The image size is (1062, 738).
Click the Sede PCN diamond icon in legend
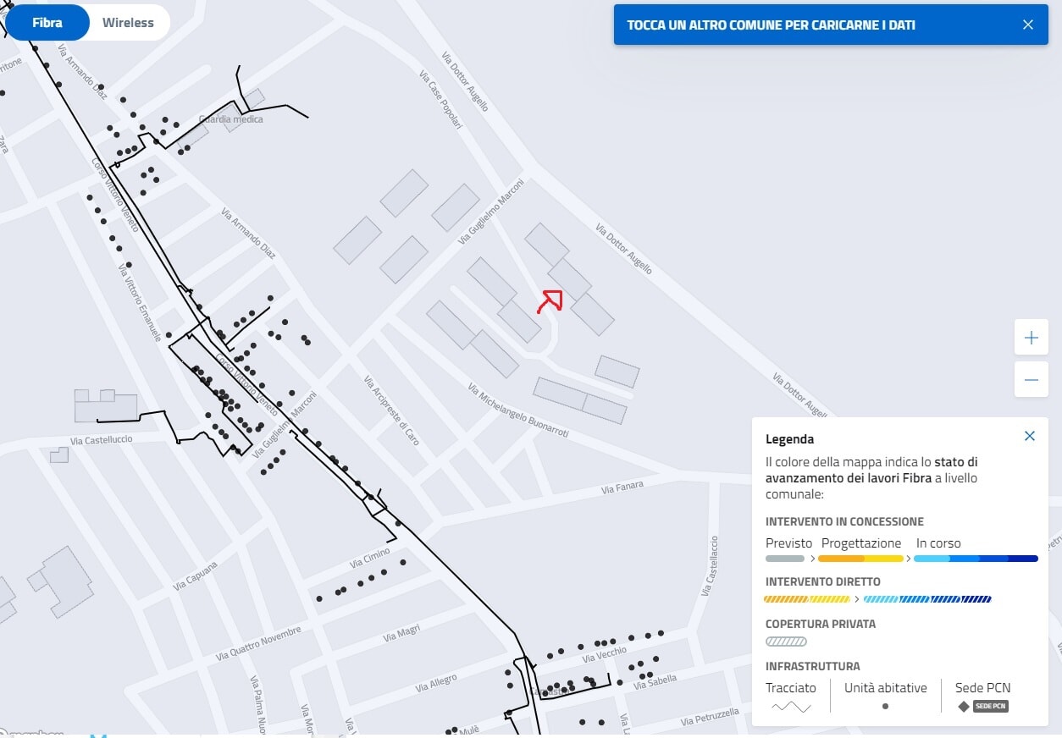point(964,707)
